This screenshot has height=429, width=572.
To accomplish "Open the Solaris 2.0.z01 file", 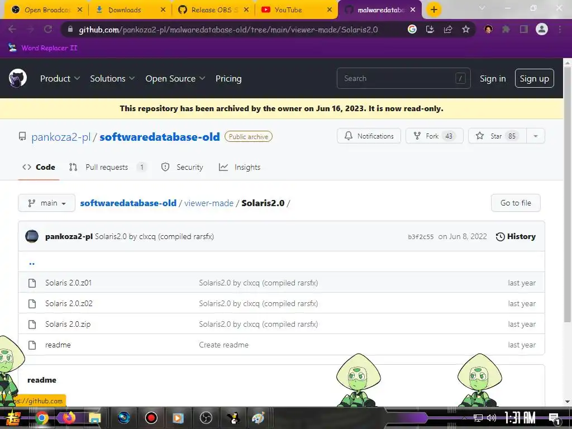I will (x=68, y=283).
